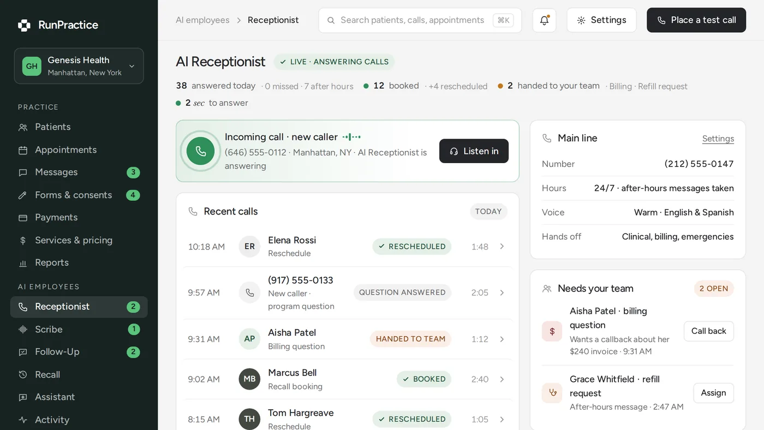The width and height of the screenshot is (764, 430).
Task: Click the Recent calls phone icon
Action: point(193,211)
